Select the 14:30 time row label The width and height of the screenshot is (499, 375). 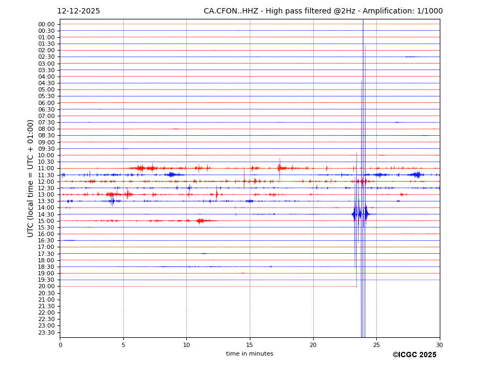click(46, 214)
